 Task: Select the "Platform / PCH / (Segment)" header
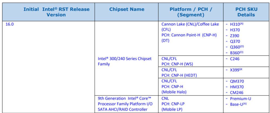click(x=191, y=12)
